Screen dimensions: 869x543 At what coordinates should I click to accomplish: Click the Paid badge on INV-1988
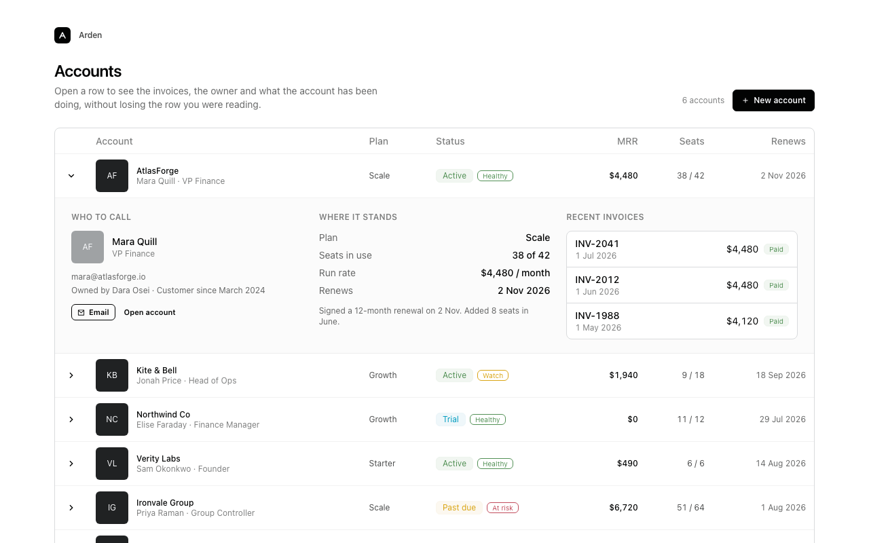[776, 321]
